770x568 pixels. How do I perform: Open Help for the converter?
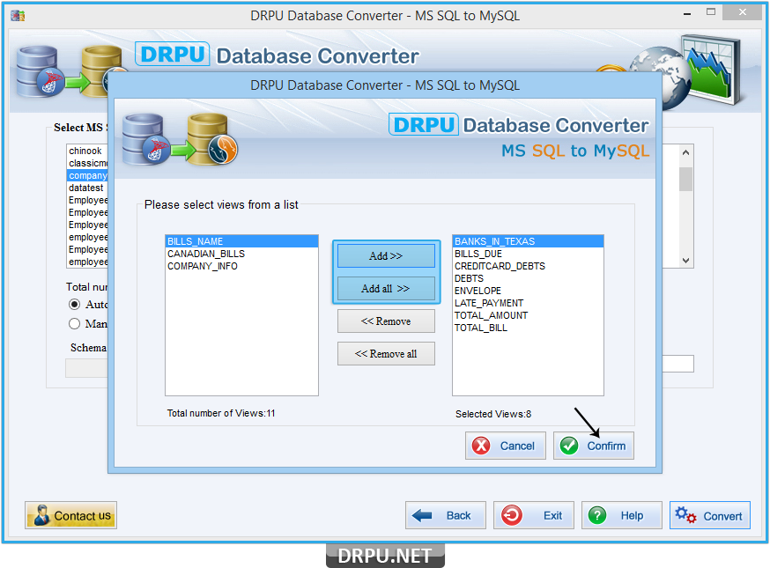(x=622, y=515)
